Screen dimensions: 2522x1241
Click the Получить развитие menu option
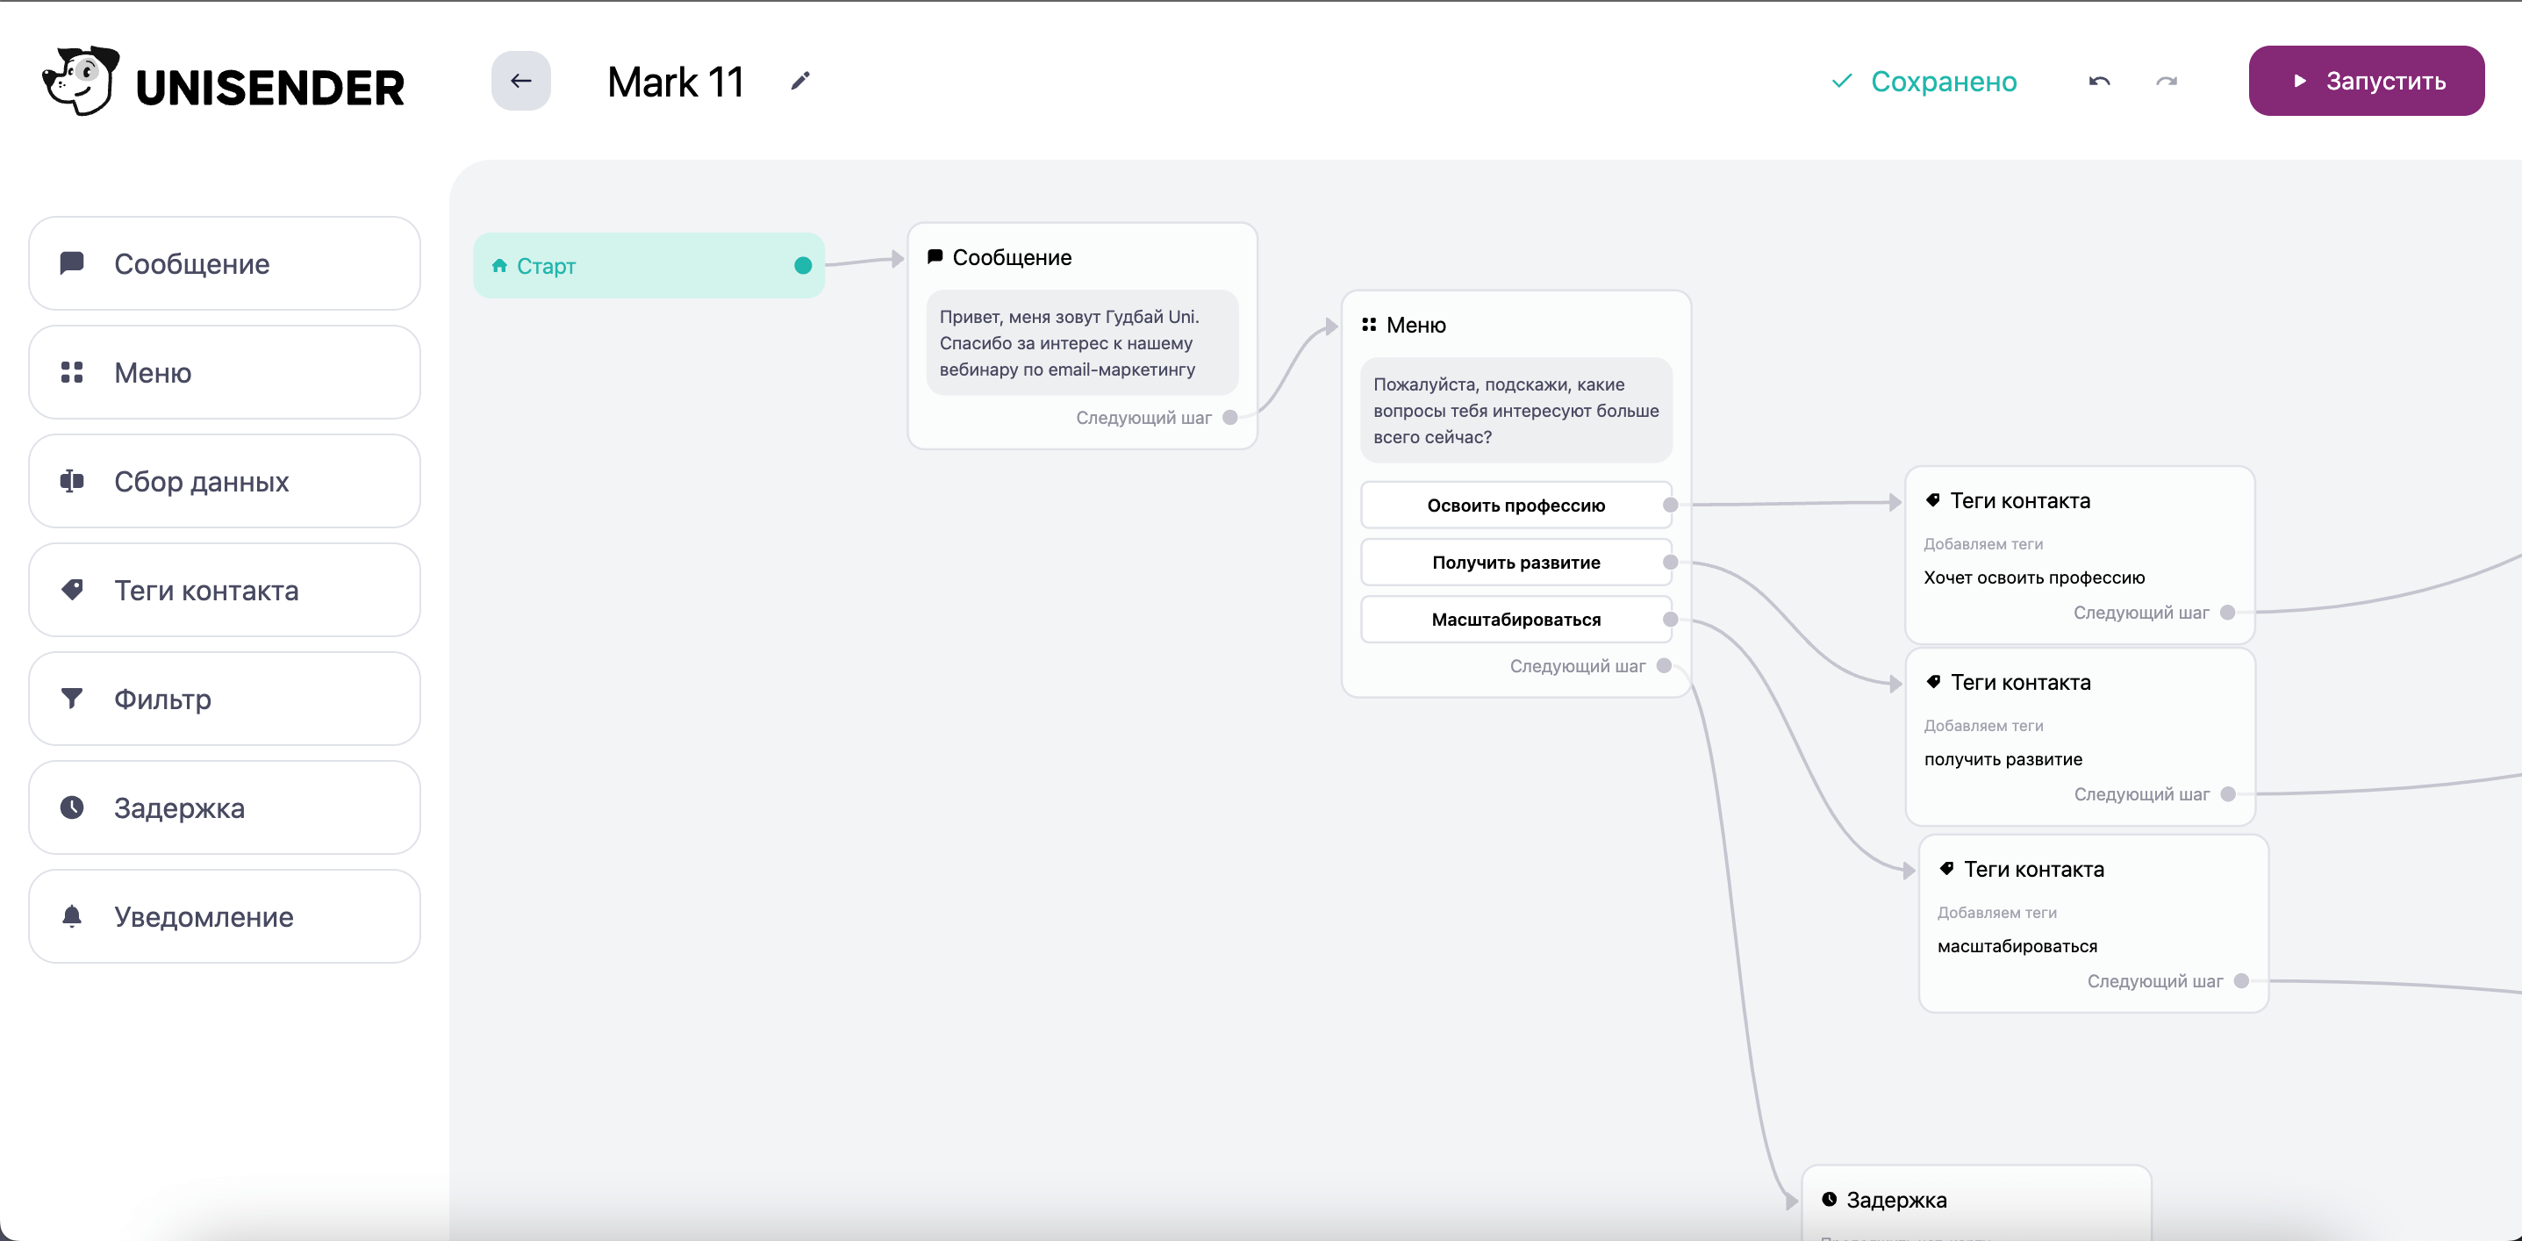point(1515,563)
